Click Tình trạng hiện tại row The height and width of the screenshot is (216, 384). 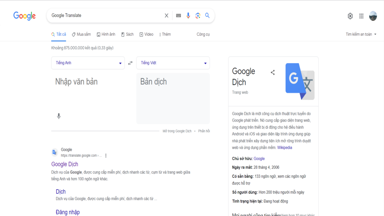pyautogui.click(x=260, y=201)
